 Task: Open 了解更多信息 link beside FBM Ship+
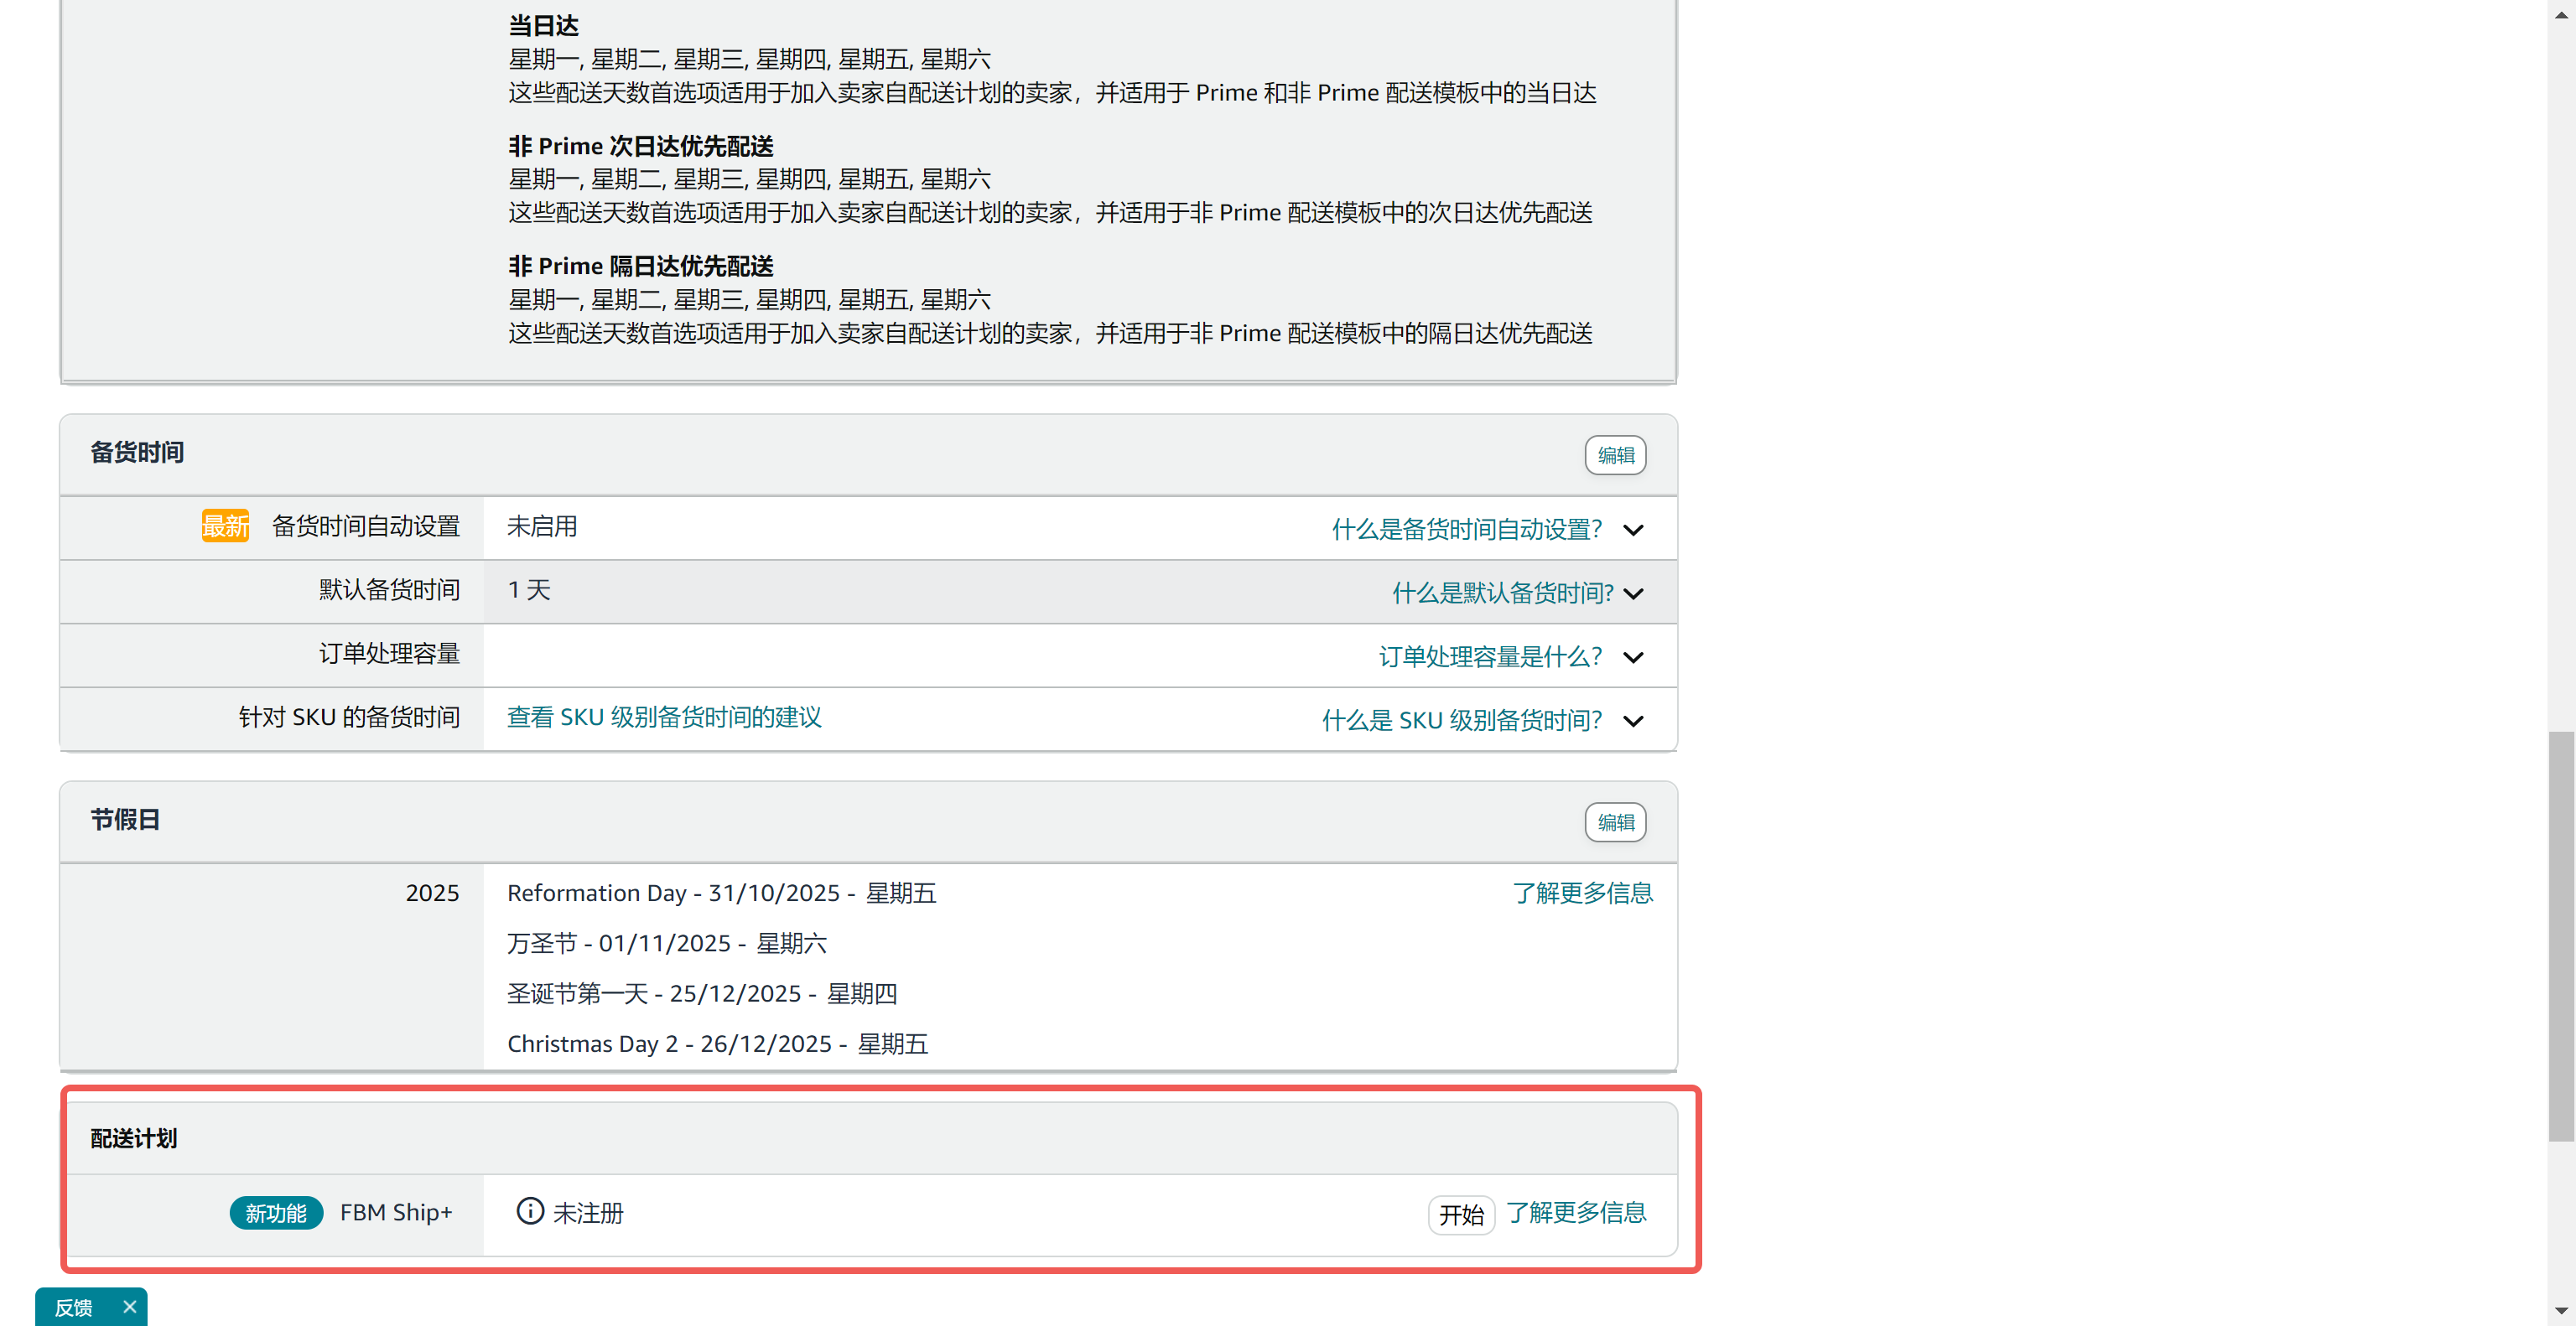tap(1576, 1213)
